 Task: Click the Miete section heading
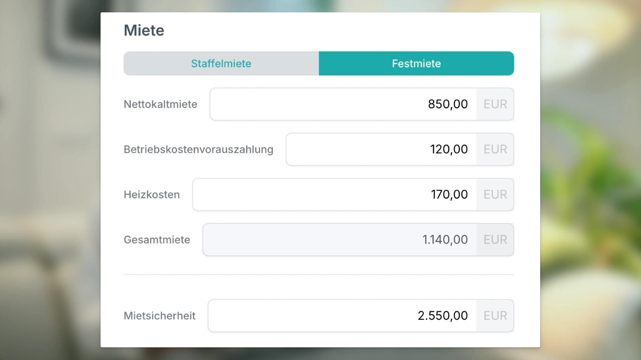tap(144, 30)
